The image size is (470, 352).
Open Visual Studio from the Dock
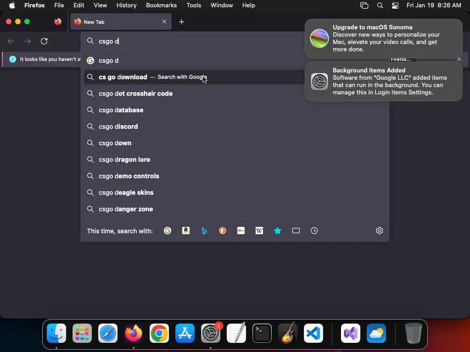tap(351, 333)
